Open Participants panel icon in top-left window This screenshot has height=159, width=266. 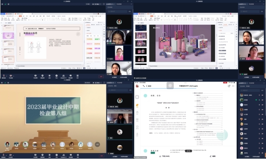coord(63,76)
